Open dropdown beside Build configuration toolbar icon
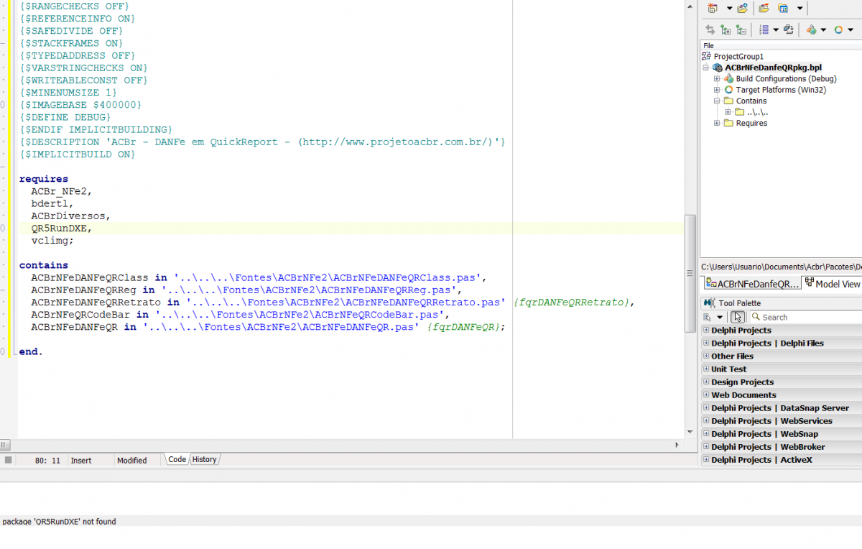 click(x=823, y=29)
